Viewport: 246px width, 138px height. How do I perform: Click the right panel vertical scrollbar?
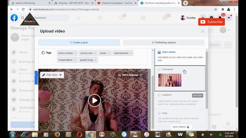(x=207, y=80)
